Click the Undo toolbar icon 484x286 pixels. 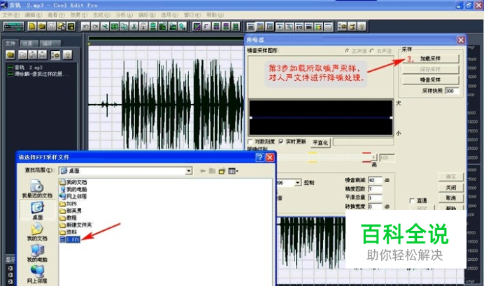(85, 27)
